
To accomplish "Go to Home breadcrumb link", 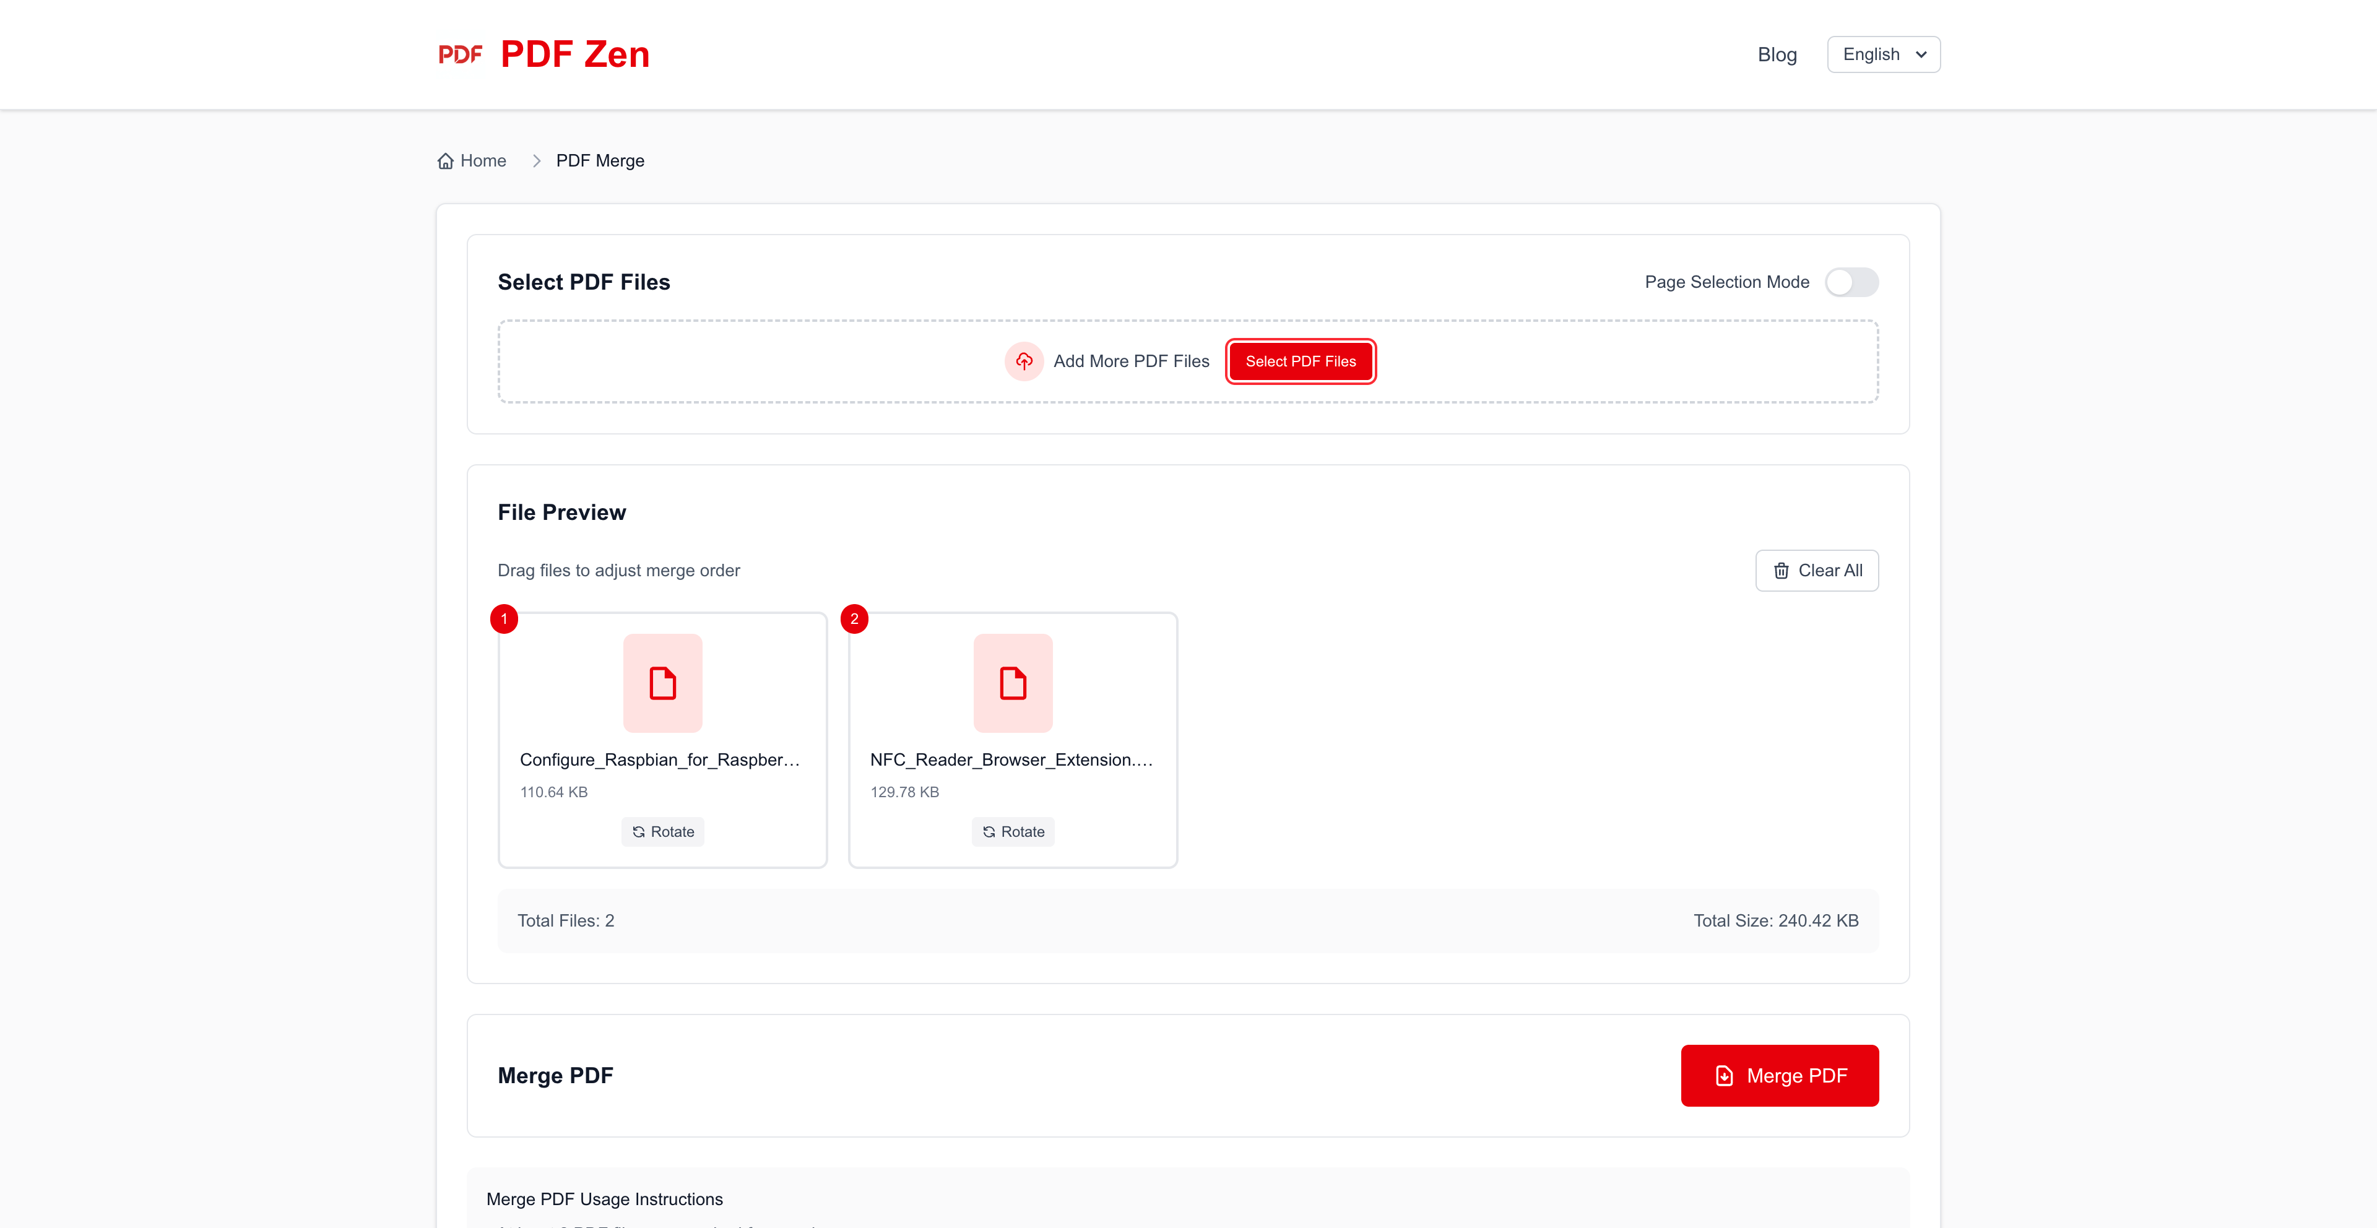I will click(x=483, y=160).
